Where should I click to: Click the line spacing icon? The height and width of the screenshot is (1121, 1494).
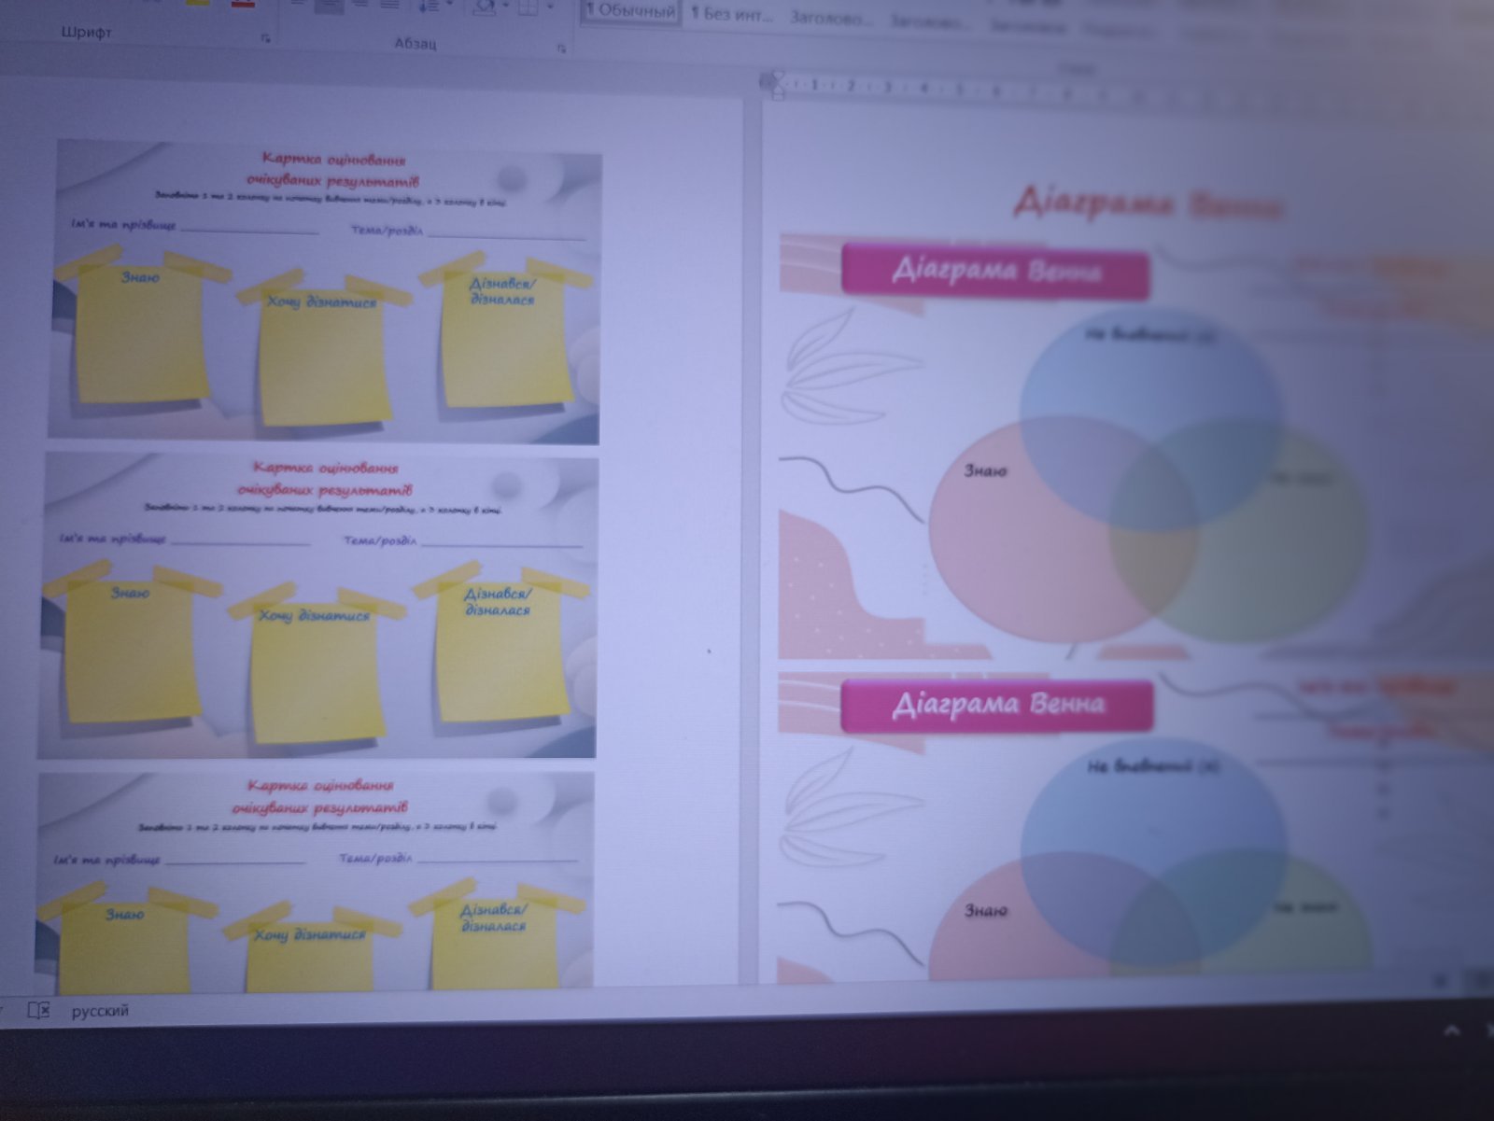tap(428, 6)
